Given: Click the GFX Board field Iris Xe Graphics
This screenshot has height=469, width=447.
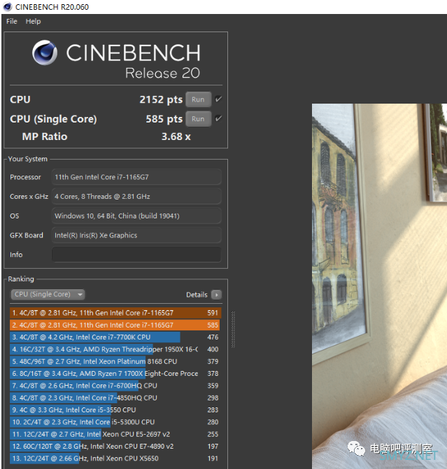Looking at the screenshot, I should [136, 235].
